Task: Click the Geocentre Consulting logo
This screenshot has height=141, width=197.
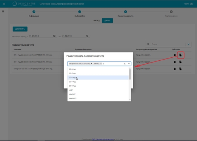Action: [x=24, y=4]
